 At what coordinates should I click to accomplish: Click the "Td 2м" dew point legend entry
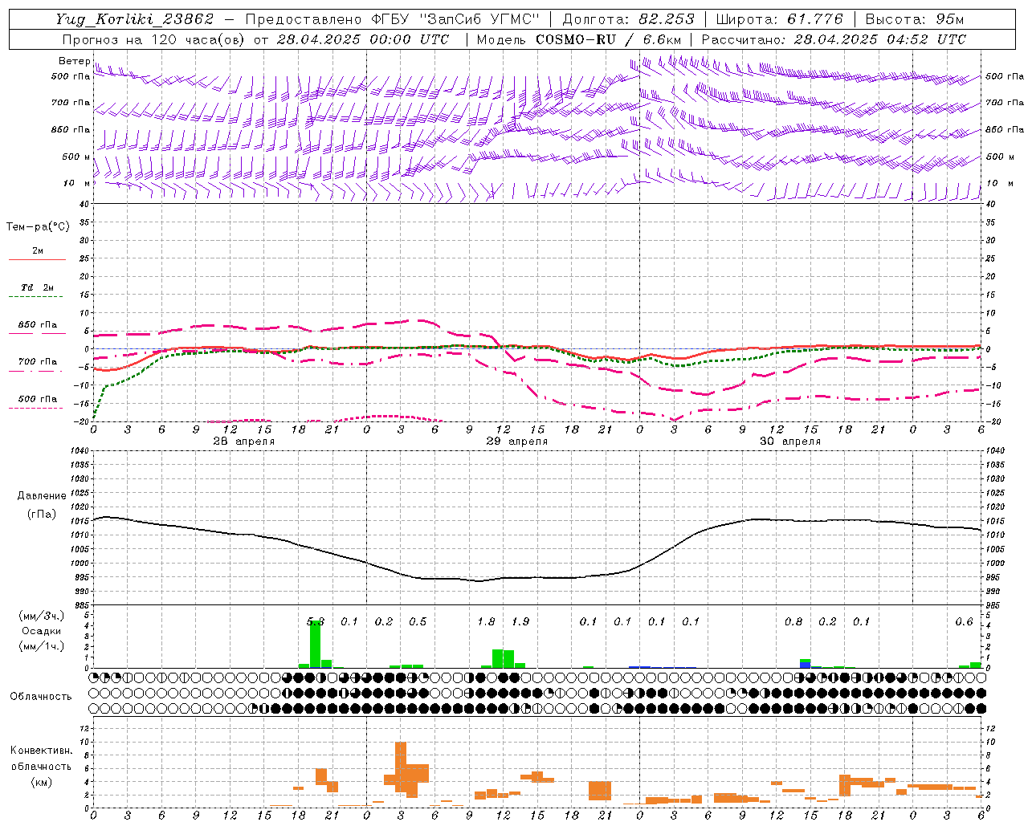coord(38,287)
